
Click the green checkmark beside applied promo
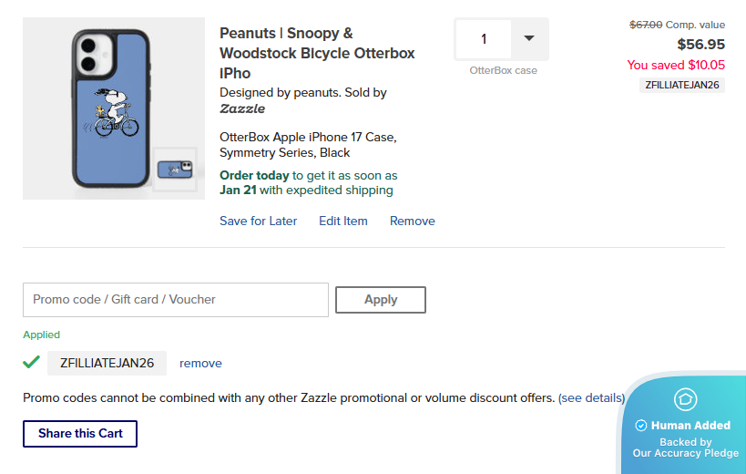[x=31, y=362]
